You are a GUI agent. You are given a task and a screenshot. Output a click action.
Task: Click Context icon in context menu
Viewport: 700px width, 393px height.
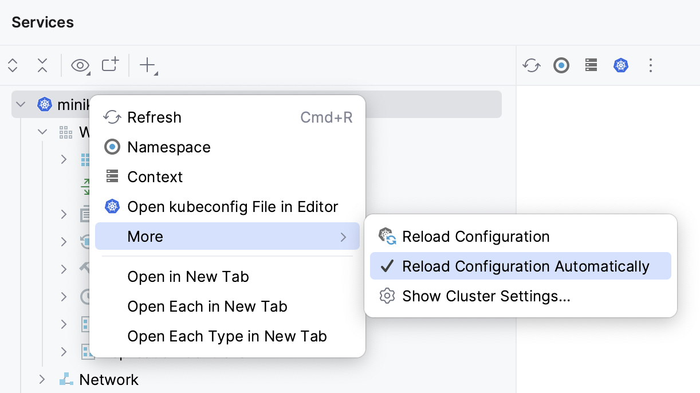pos(112,177)
